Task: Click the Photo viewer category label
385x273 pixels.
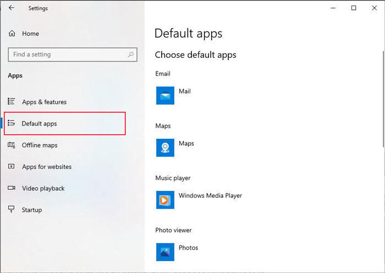Action: (173, 230)
